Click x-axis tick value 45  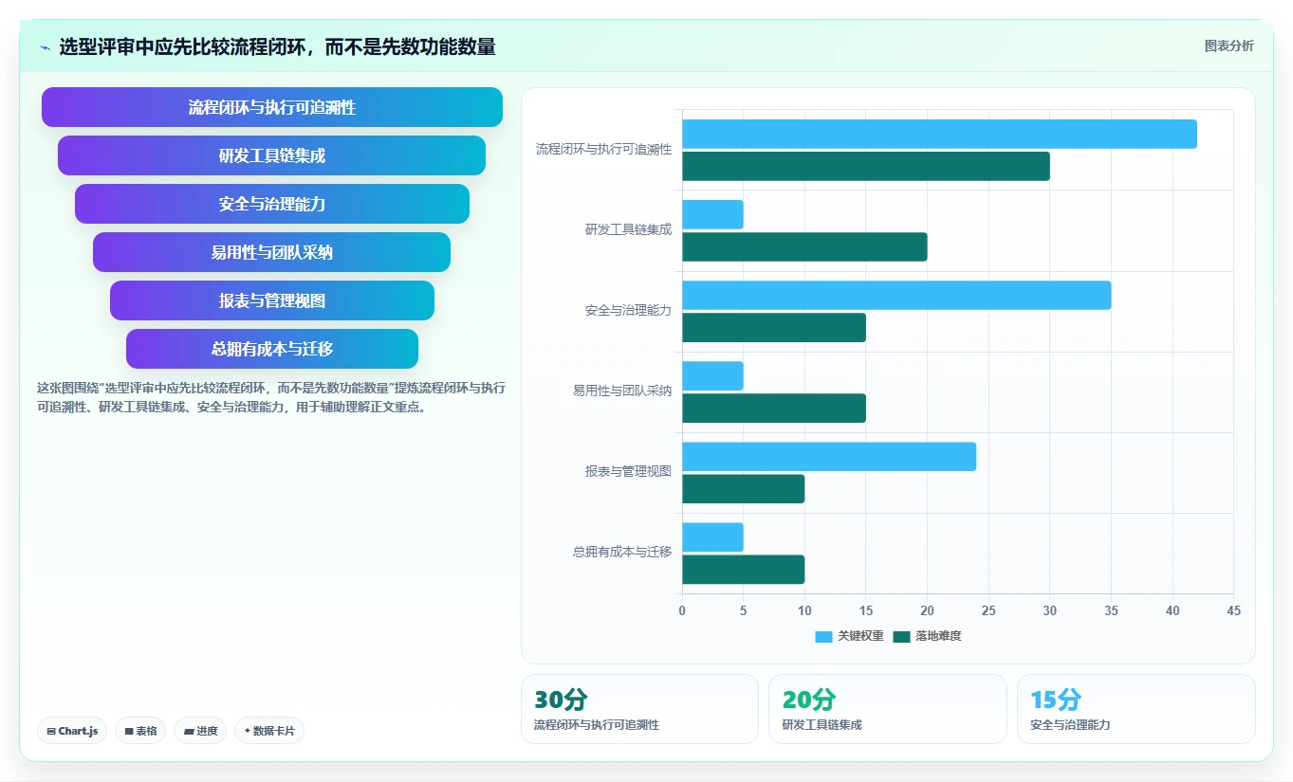coord(1233,611)
